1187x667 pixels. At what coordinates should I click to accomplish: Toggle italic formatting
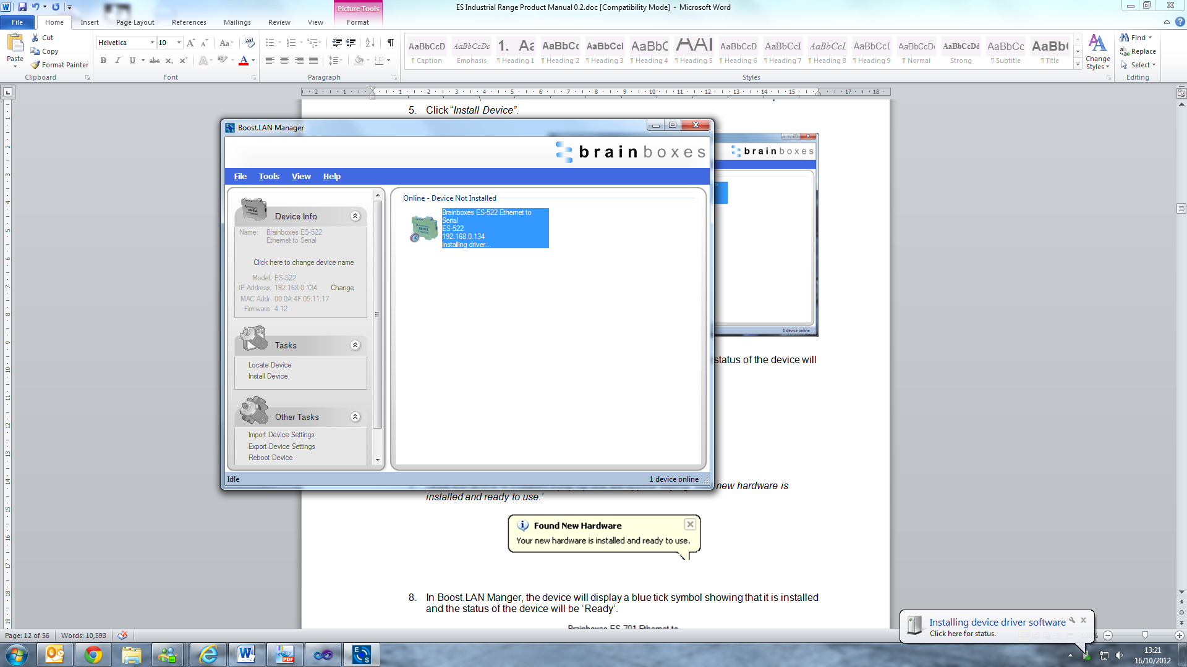click(117, 61)
